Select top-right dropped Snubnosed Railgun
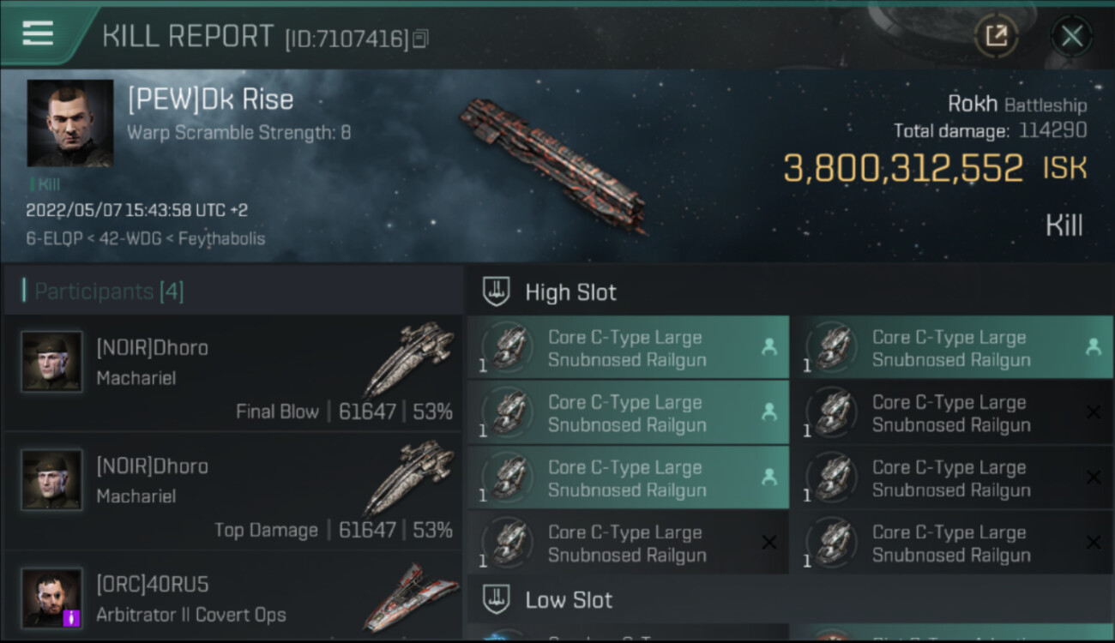Viewport: 1115px width, 643px height. 952,348
